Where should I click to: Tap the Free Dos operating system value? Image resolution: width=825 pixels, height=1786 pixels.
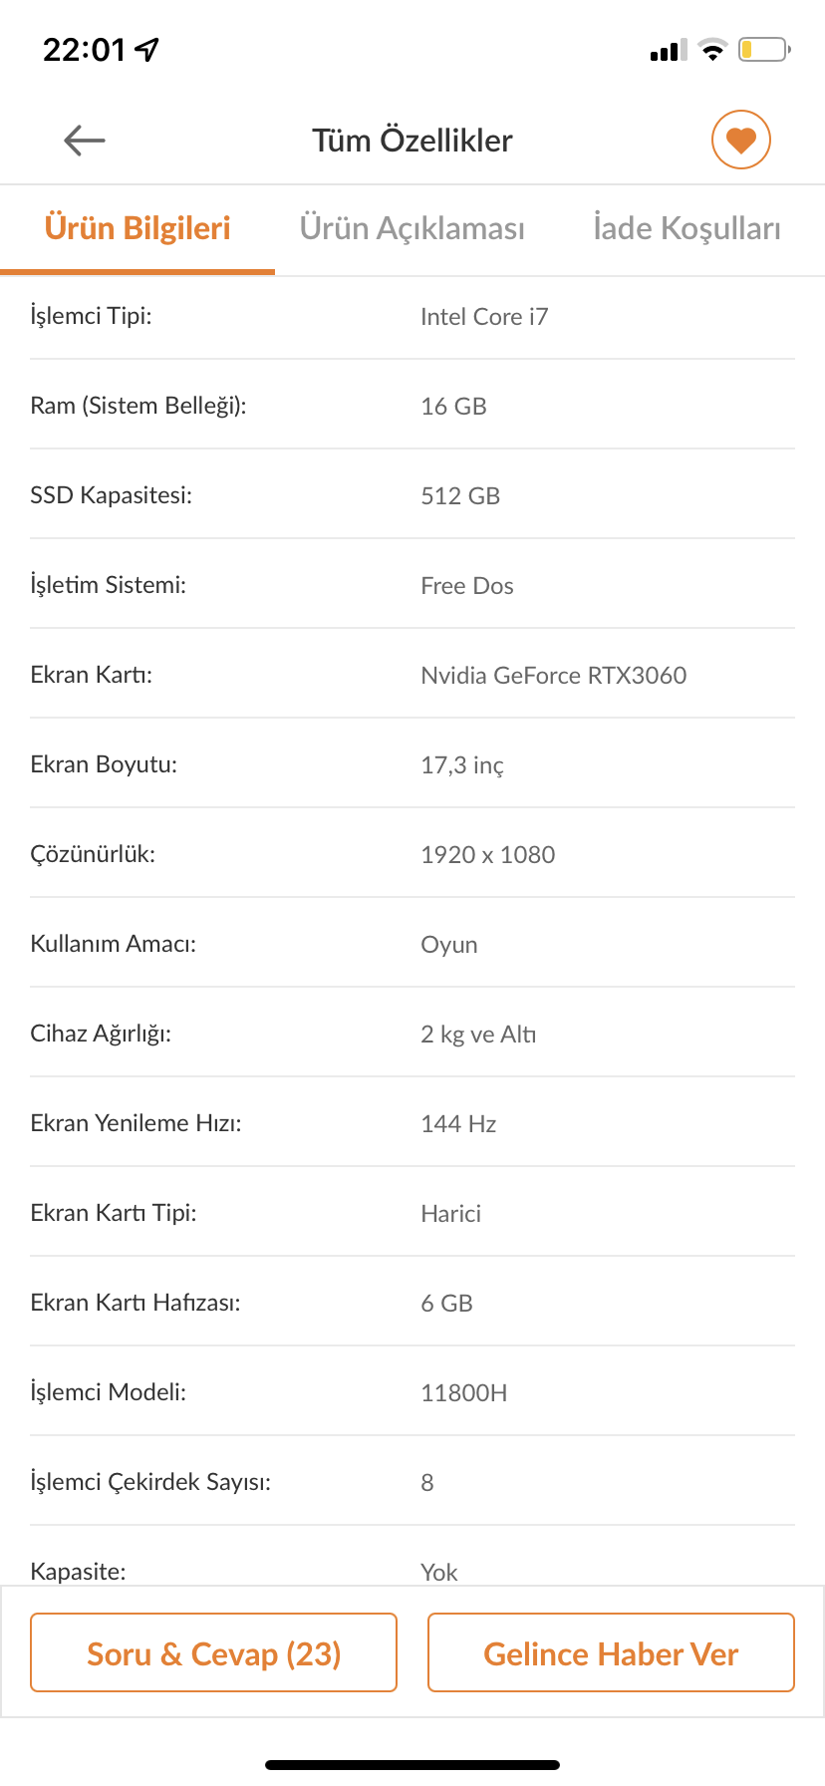click(x=467, y=586)
